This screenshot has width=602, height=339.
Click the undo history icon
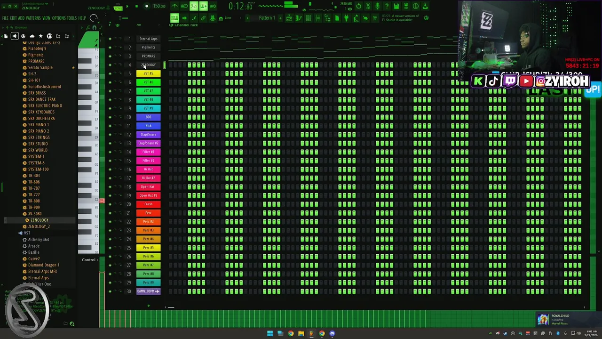(x=358, y=7)
